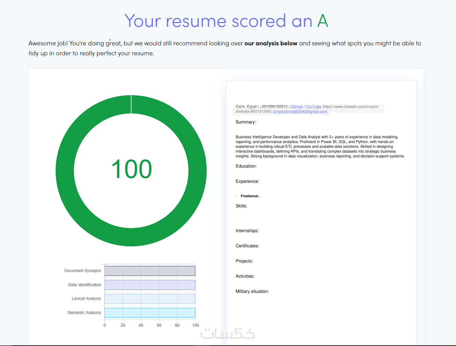The image size is (456, 346).
Task: Click the "Freelancer." entry under Experience
Action: (x=250, y=196)
